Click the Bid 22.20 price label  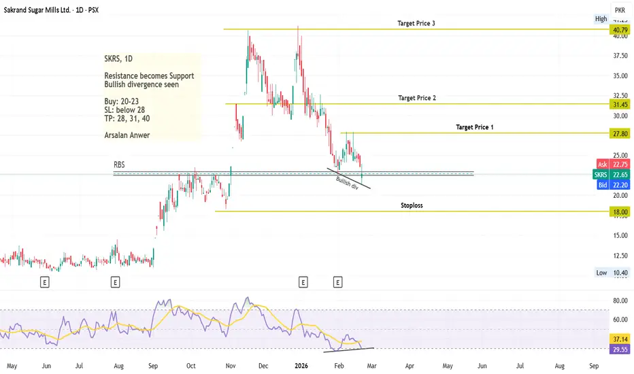click(613, 185)
